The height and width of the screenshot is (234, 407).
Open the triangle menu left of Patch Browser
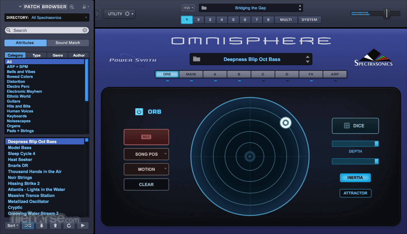(x=20, y=7)
